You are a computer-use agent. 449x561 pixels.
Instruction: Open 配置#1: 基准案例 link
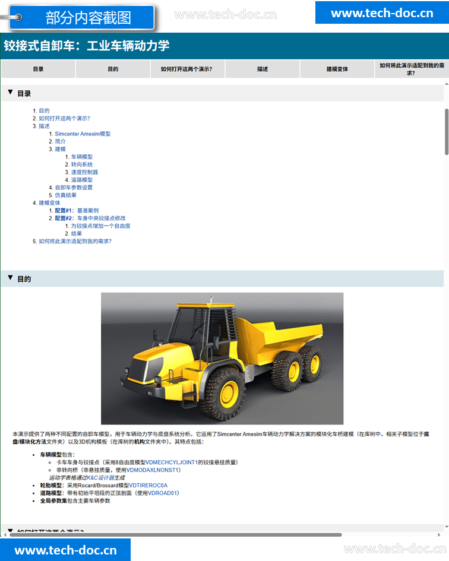[77, 211]
